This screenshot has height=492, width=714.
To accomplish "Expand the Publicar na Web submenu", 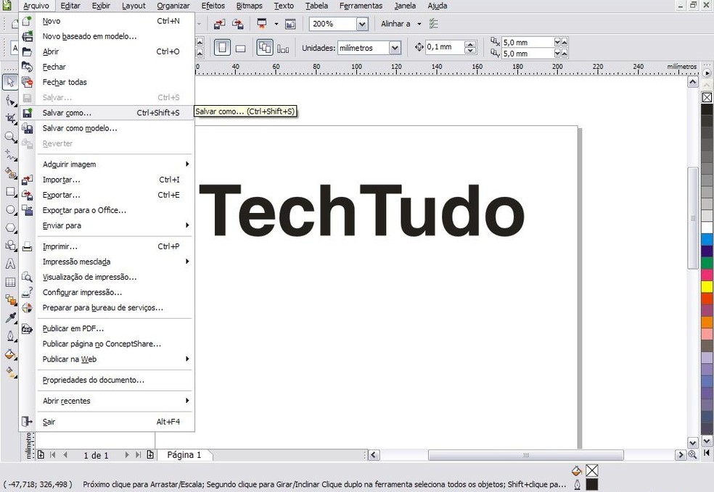I will [114, 359].
